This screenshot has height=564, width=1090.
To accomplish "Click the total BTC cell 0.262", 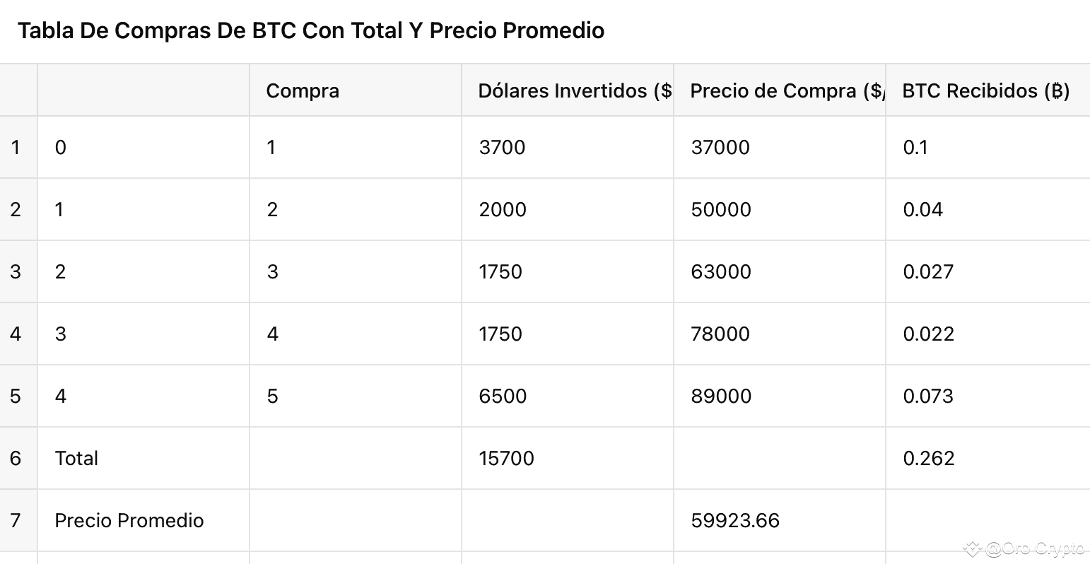I will point(928,458).
